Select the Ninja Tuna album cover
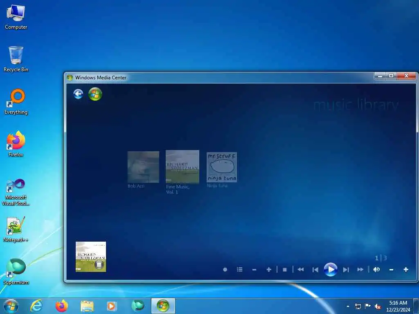This screenshot has height=314, width=419. click(222, 167)
